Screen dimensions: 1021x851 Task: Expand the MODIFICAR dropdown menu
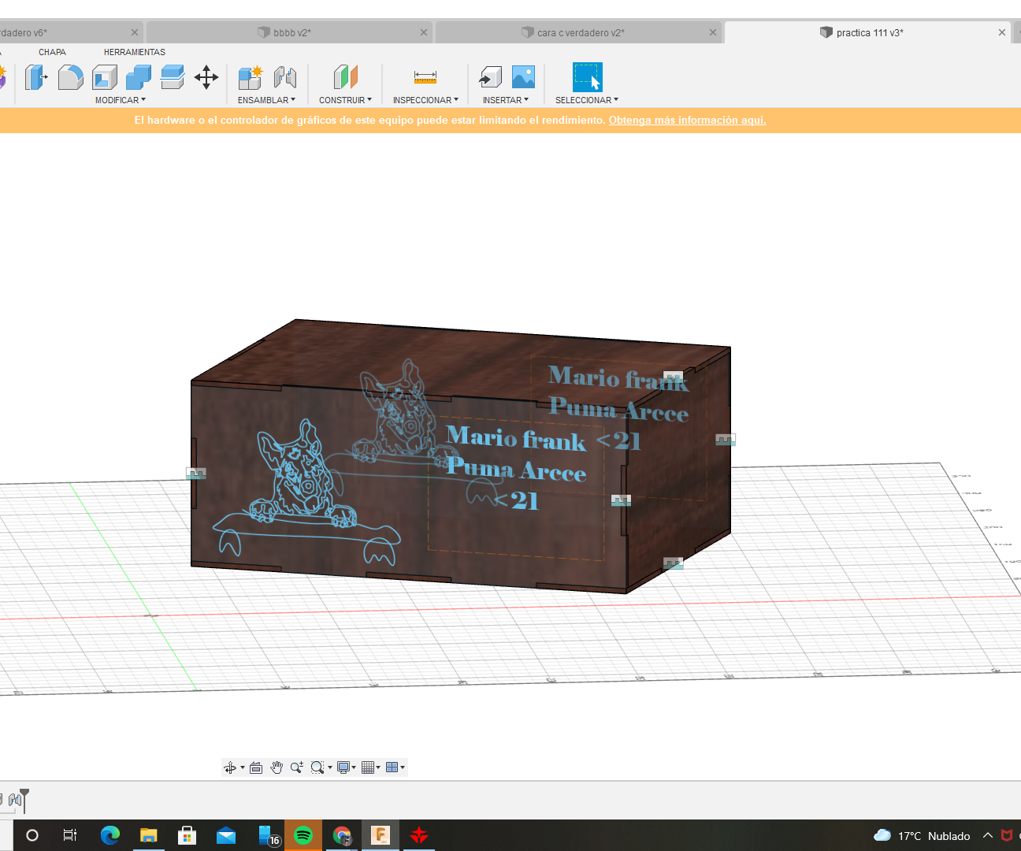tap(121, 100)
